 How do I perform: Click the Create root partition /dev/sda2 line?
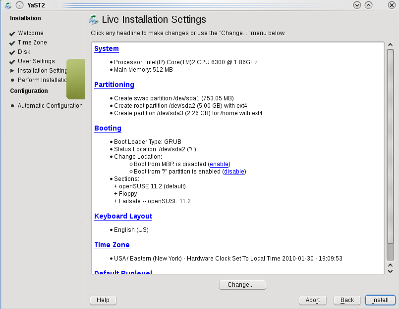(x=180, y=106)
